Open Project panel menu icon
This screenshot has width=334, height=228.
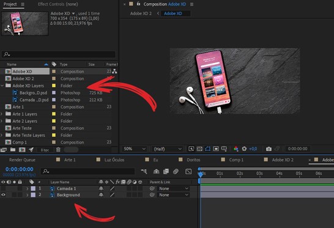(x=23, y=4)
